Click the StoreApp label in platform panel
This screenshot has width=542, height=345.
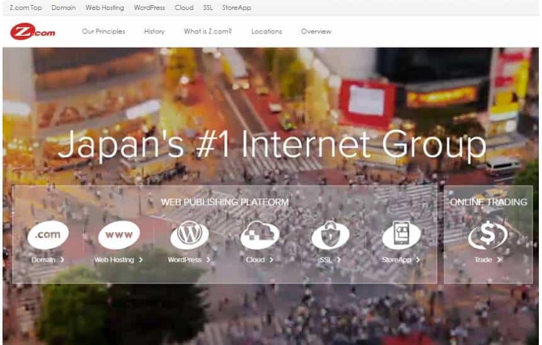(396, 259)
